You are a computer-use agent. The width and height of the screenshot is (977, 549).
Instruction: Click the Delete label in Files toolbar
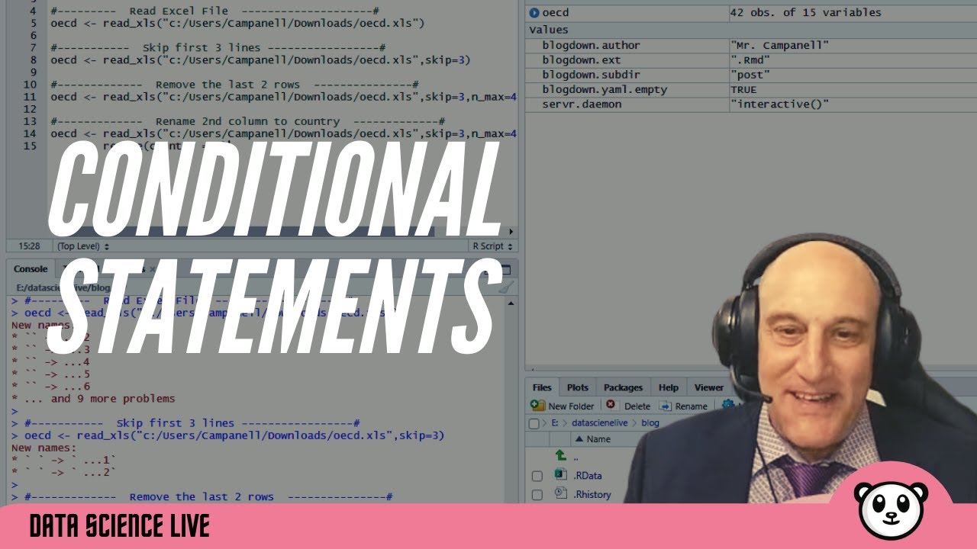(637, 406)
